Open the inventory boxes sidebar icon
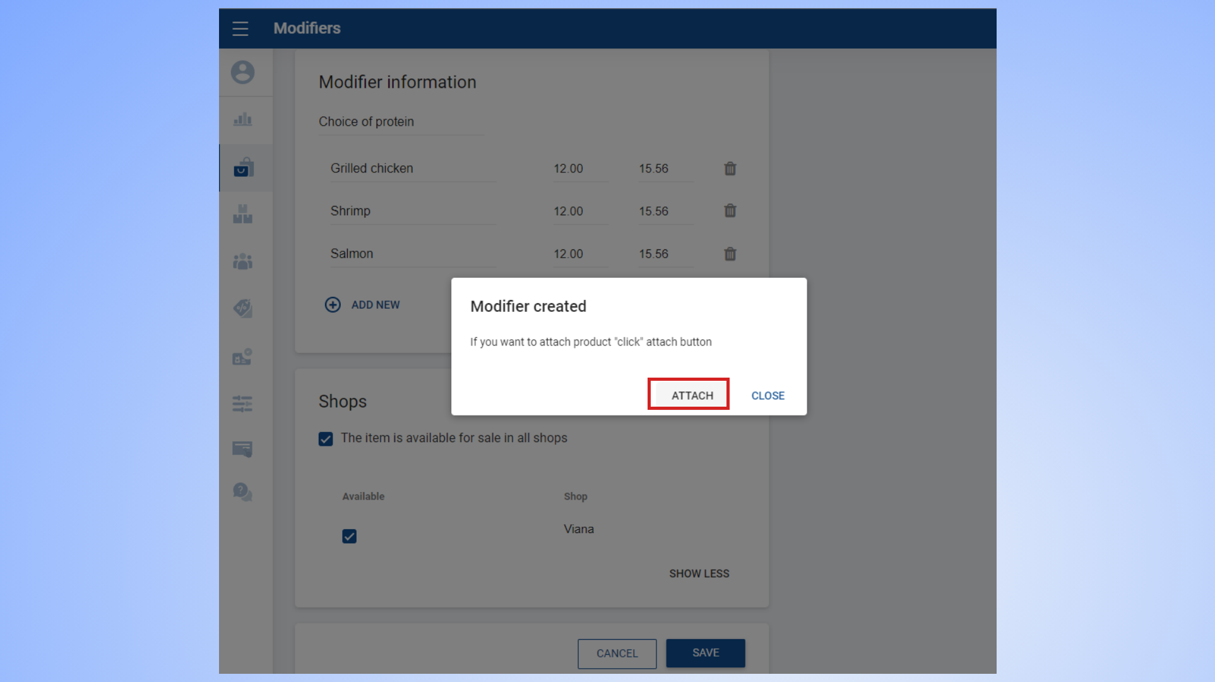Screen dimensions: 1215x682 coord(242,214)
